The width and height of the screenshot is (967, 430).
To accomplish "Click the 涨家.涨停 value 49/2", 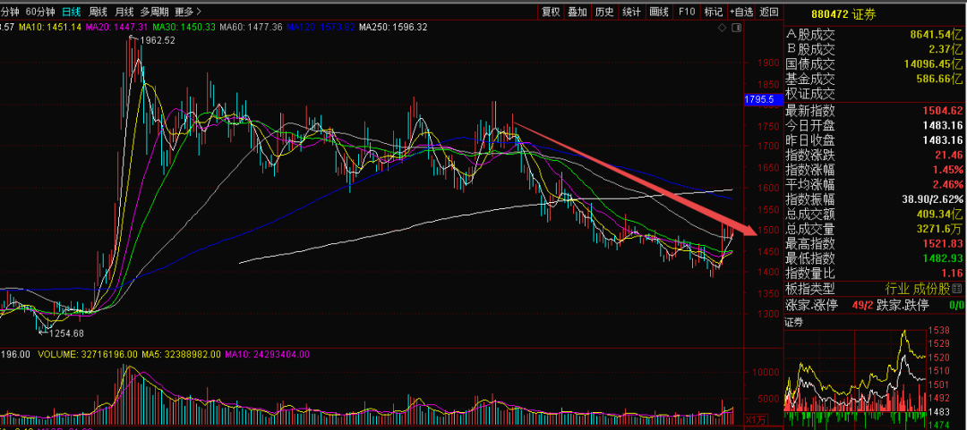I will (863, 305).
